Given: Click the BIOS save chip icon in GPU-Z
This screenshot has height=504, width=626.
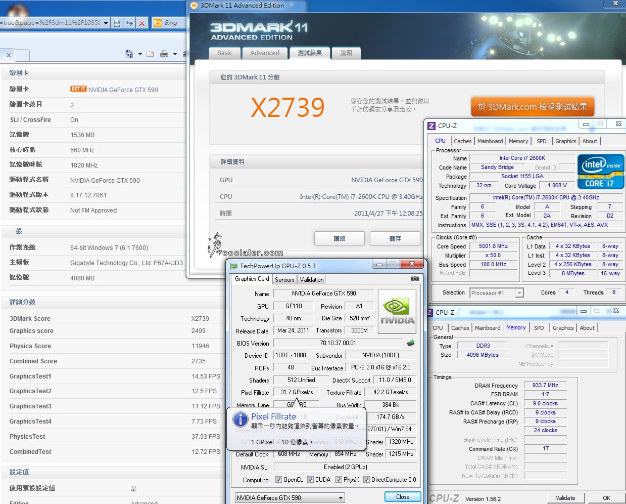Looking at the screenshot, I should 411,343.
